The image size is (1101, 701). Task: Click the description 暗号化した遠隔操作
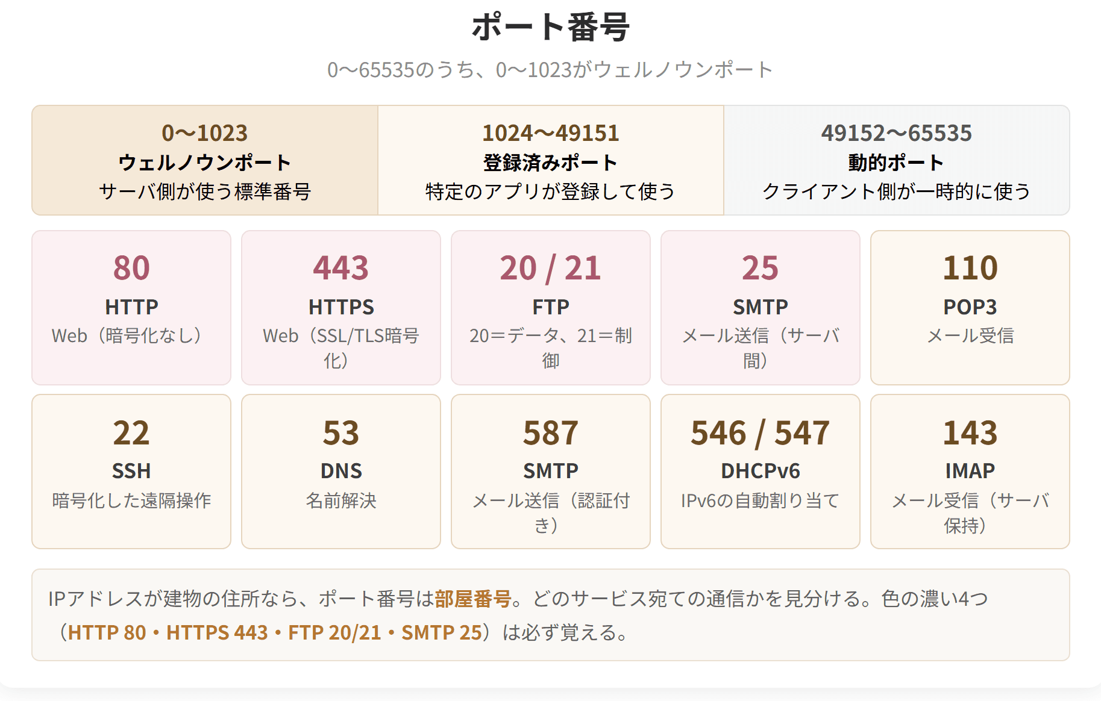point(131,500)
